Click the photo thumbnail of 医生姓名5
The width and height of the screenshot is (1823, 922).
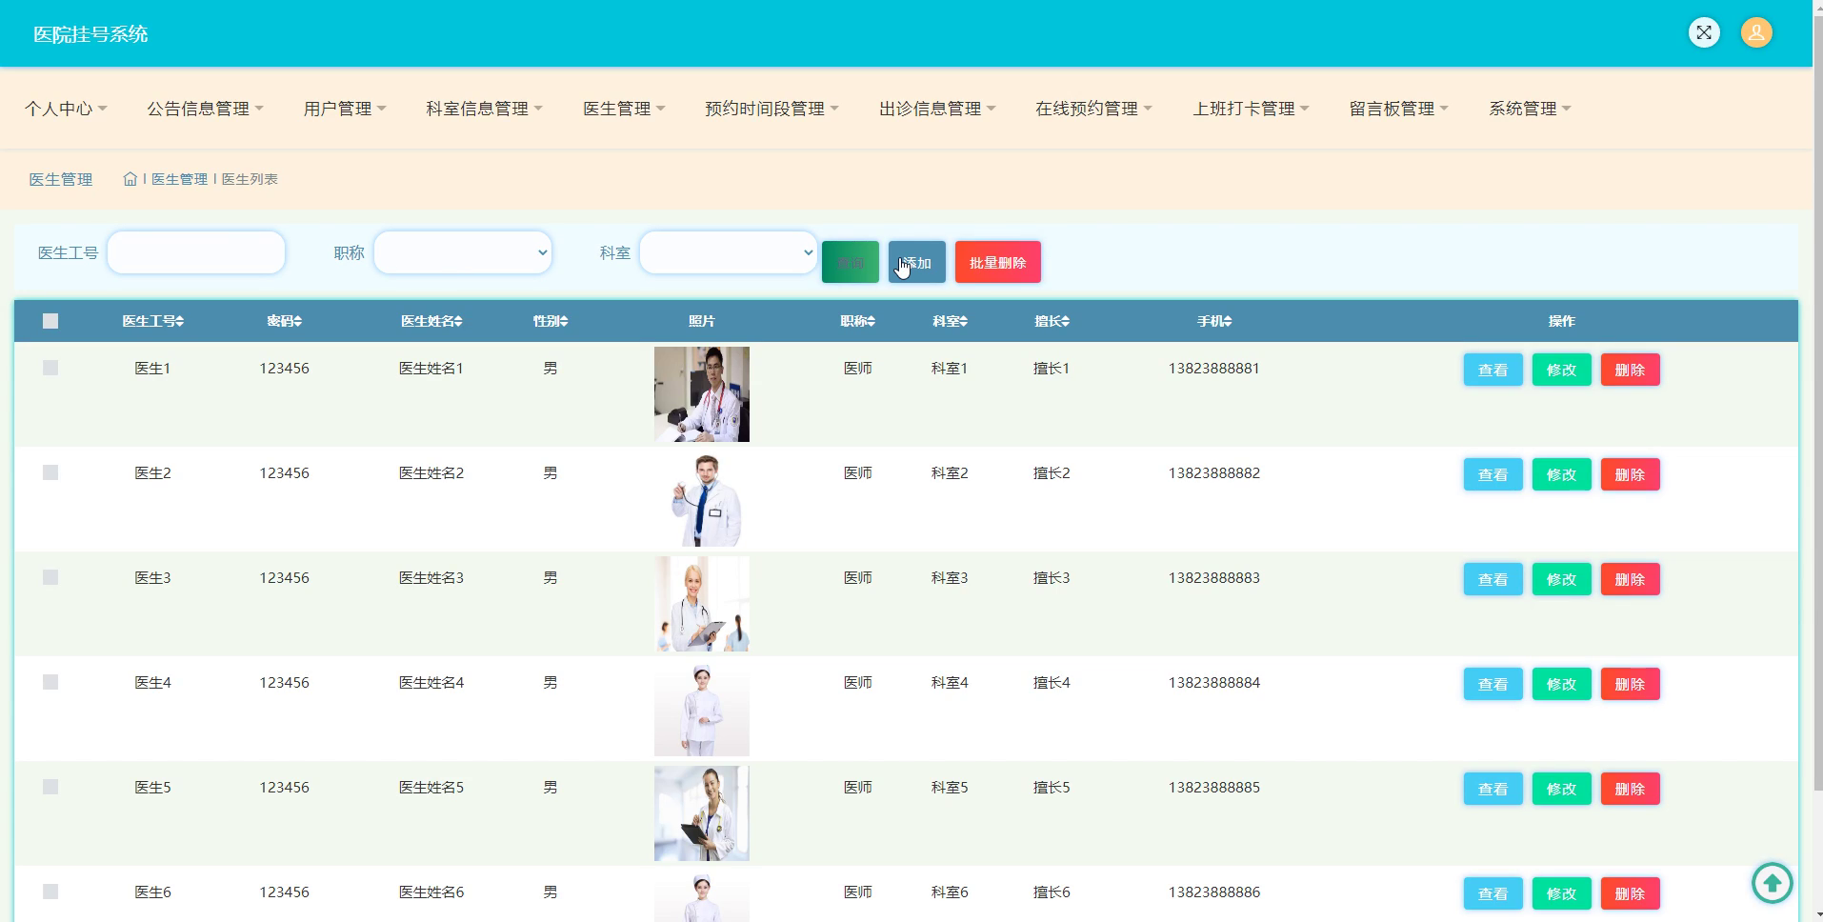pos(702,813)
